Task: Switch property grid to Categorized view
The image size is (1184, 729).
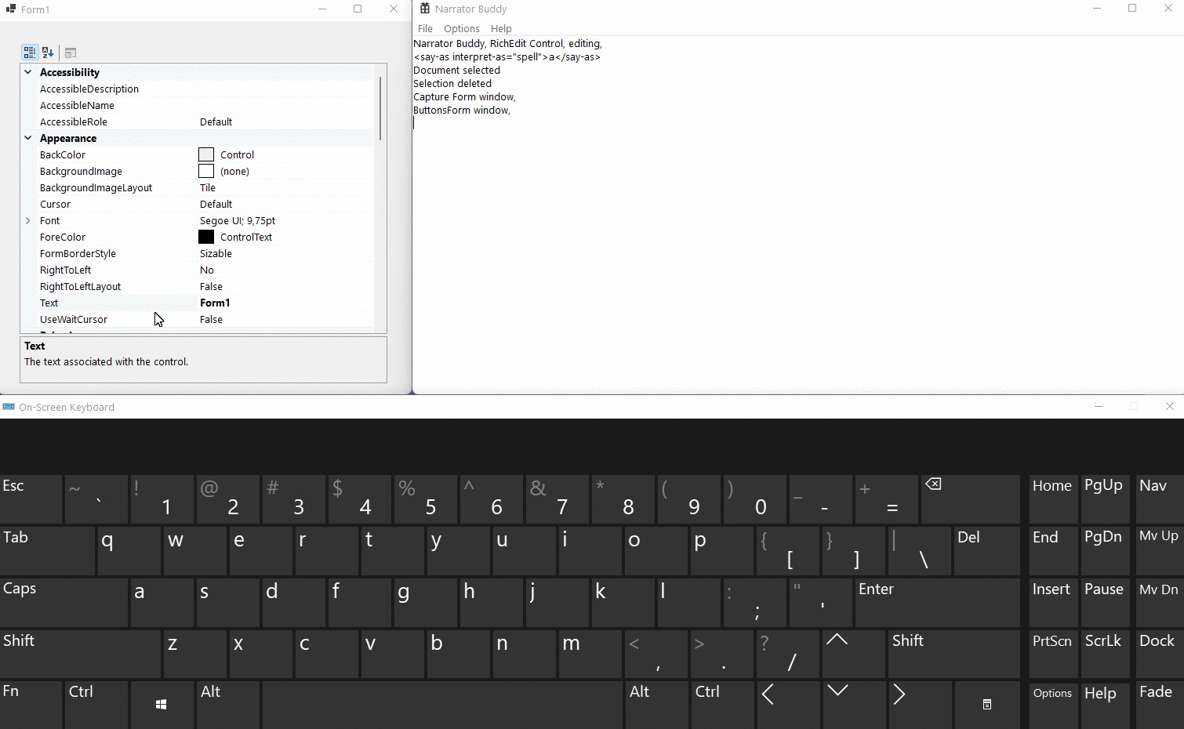Action: click(x=30, y=53)
